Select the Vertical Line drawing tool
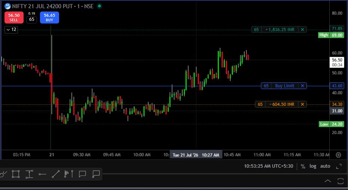 (x=72, y=174)
